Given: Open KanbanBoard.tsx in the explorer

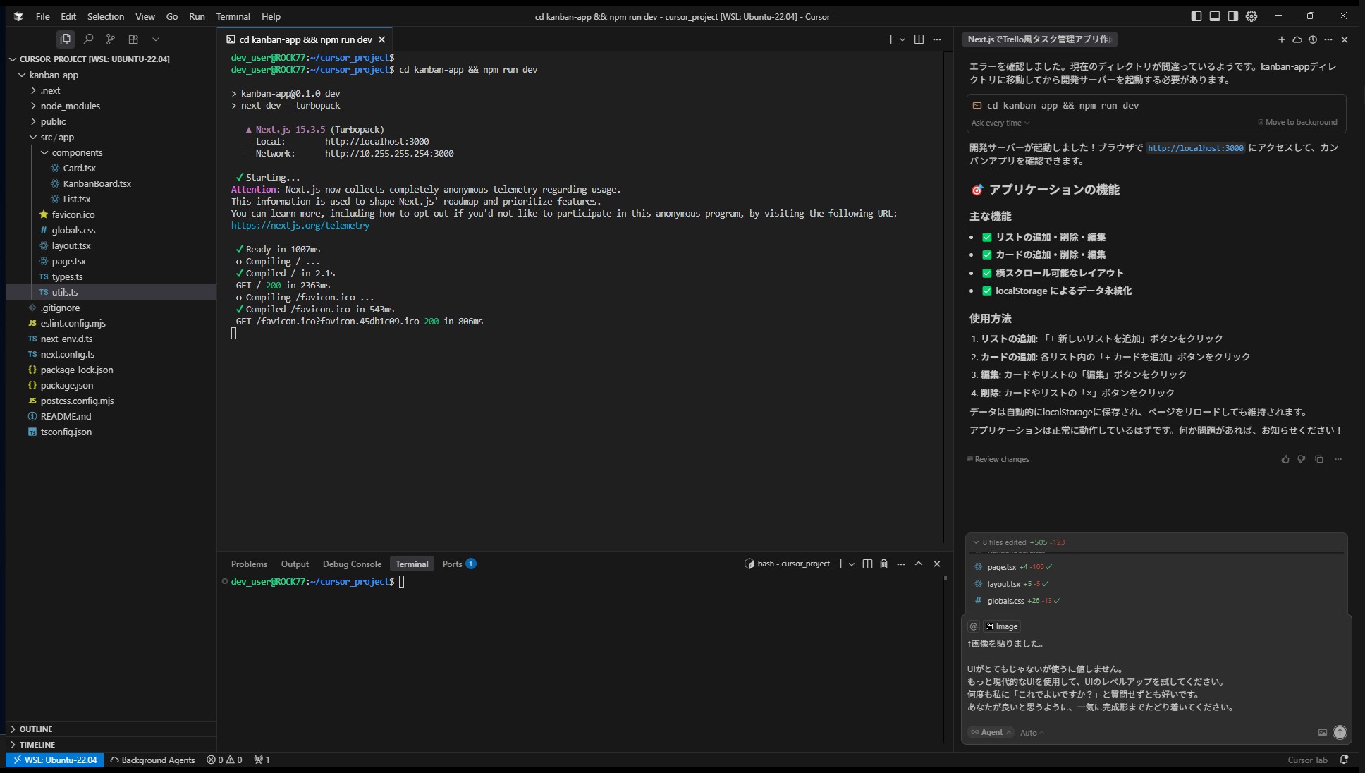Looking at the screenshot, I should pos(97,183).
